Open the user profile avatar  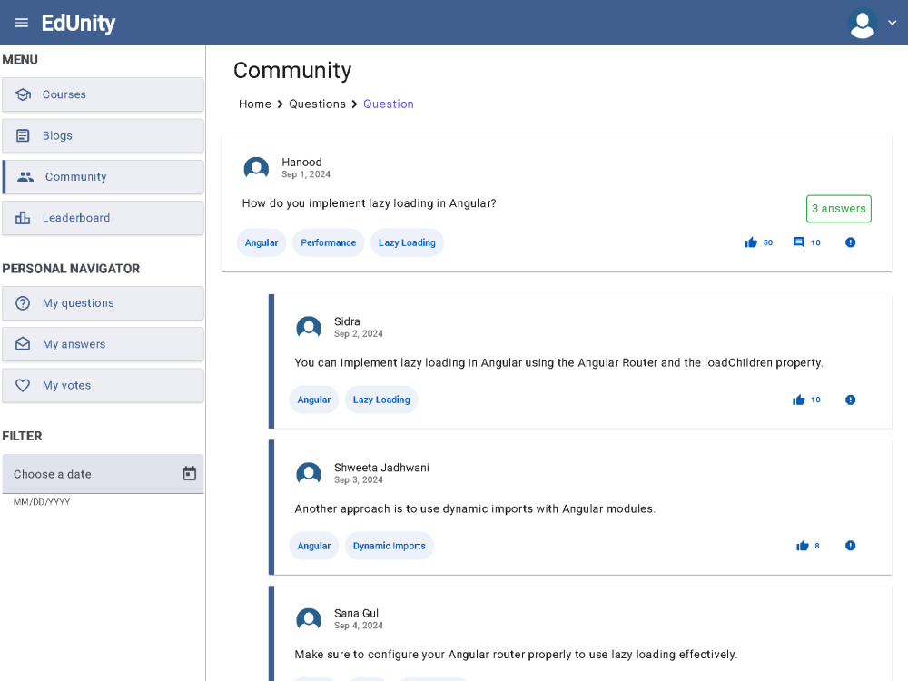(862, 24)
